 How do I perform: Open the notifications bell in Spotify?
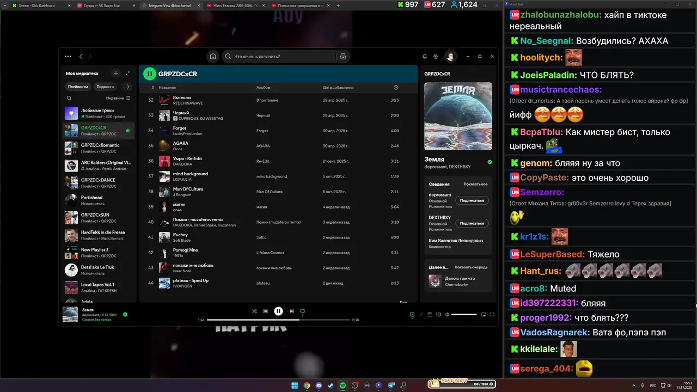click(x=425, y=56)
